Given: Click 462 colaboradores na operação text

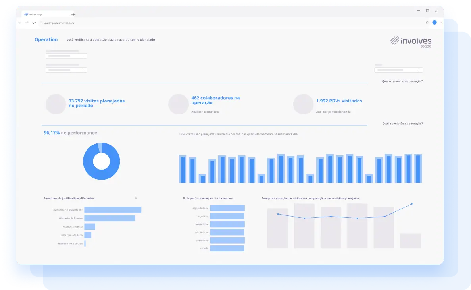Looking at the screenshot, I should pos(215,100).
